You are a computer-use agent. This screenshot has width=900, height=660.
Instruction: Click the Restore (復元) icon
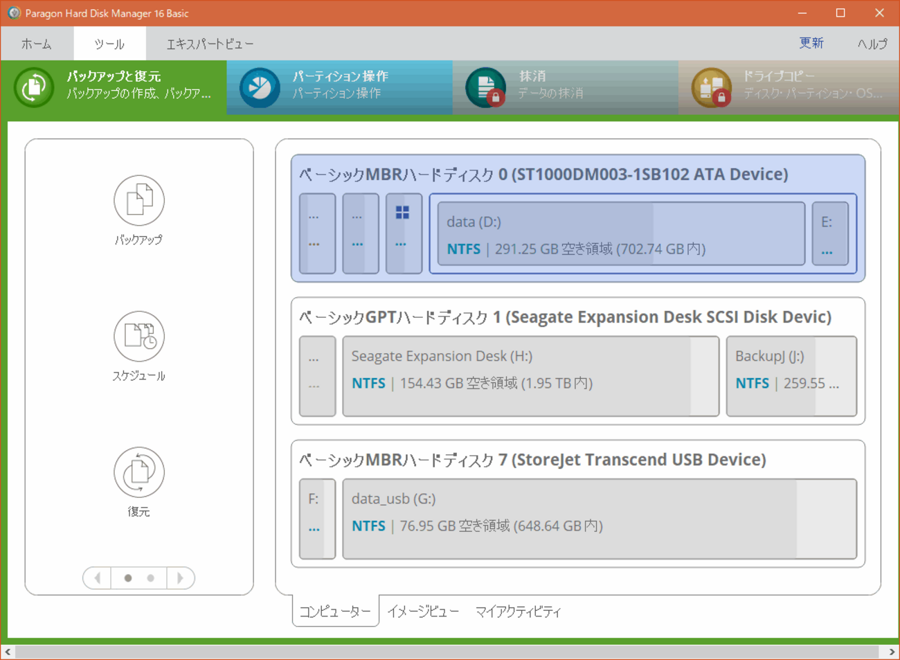pos(138,472)
